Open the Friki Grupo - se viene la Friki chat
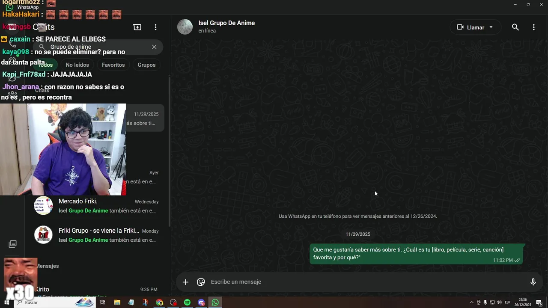This screenshot has width=548, height=308. coord(98,235)
